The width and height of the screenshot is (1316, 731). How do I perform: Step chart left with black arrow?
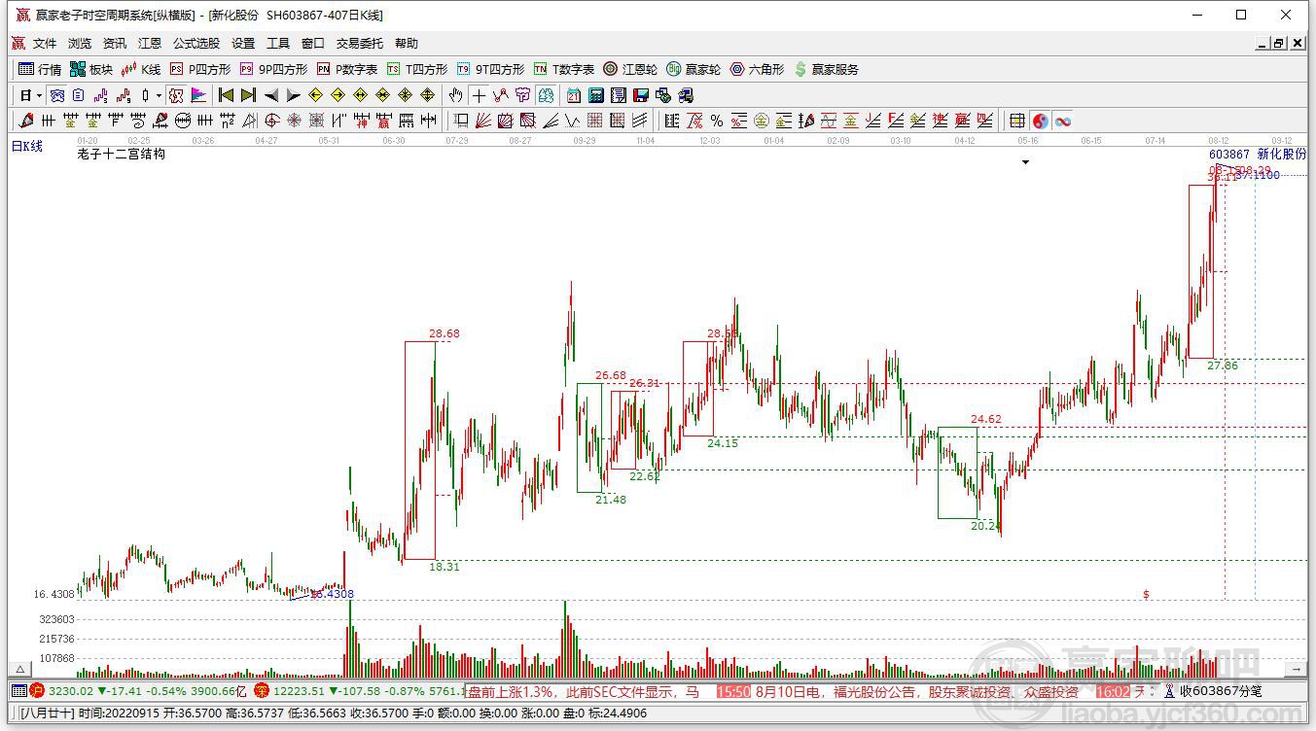point(271,95)
